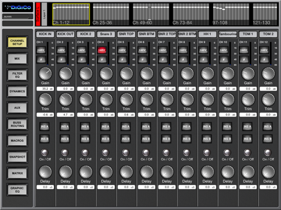Click the red Surface L indicator
Viewport: 281px width, 210px height.
38,14
